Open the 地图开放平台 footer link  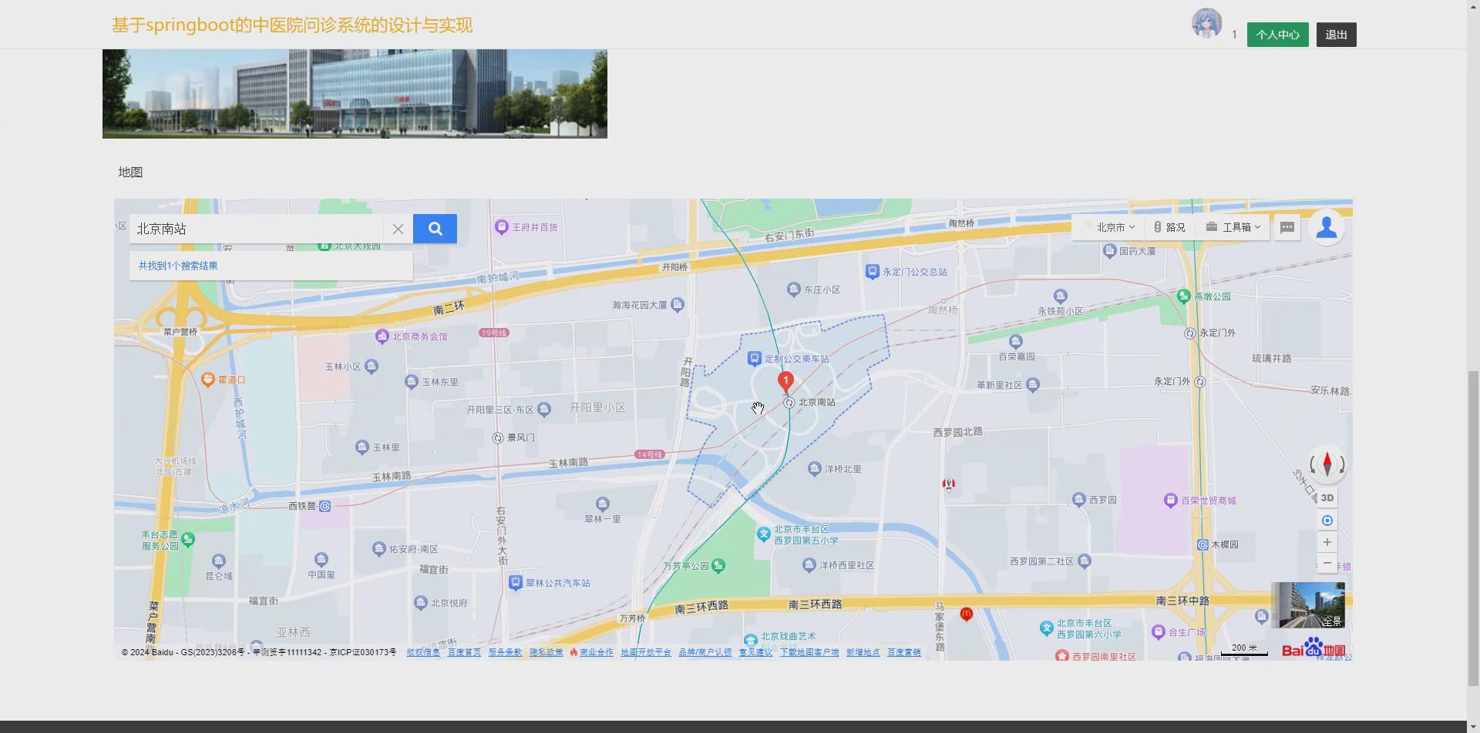[646, 652]
